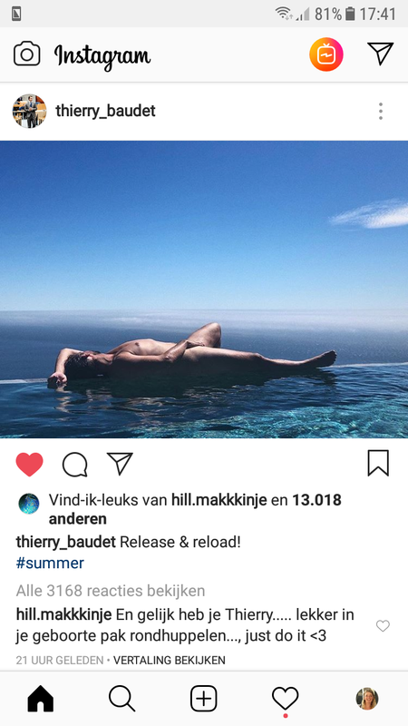This screenshot has height=726, width=408.
Task: Open thierry_baudet username in post header
Action: 105,111
